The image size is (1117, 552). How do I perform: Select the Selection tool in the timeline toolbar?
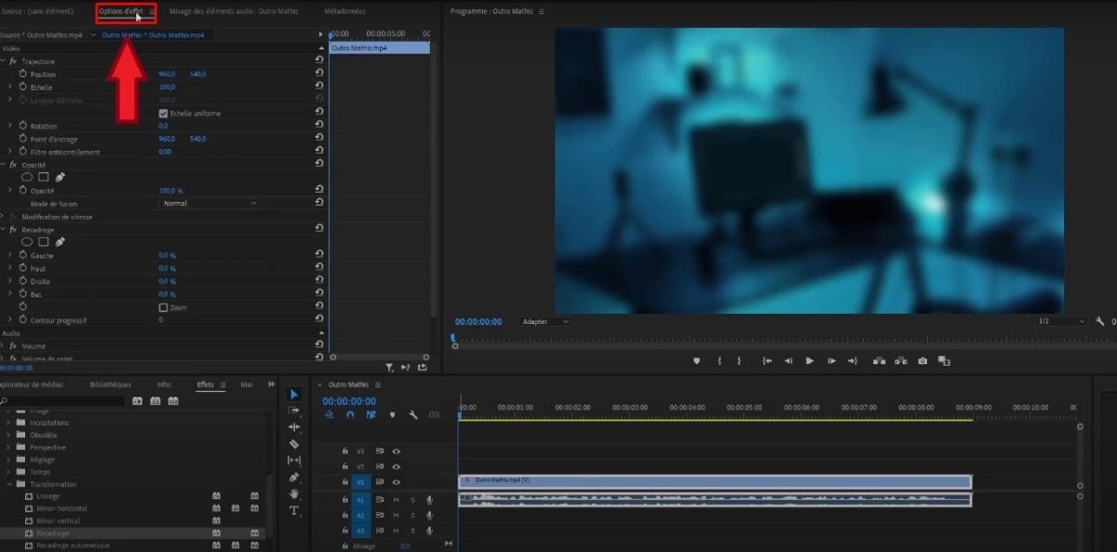click(x=295, y=395)
